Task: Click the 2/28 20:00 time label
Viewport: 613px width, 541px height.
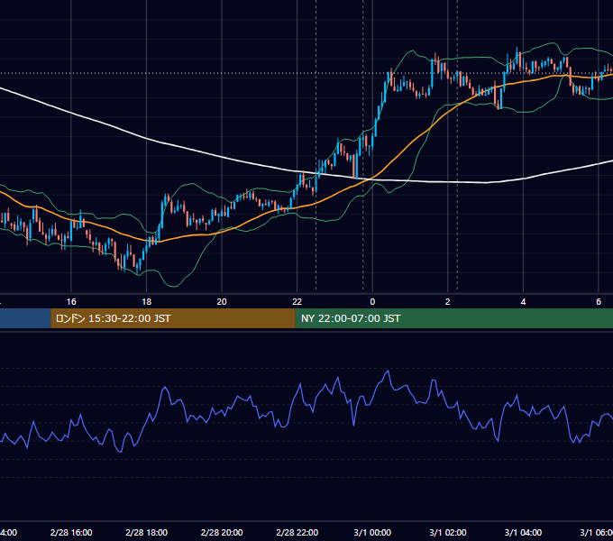Action: 222,532
